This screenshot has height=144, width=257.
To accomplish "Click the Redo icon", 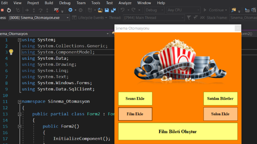I will pyautogui.click(x=134, y=10).
